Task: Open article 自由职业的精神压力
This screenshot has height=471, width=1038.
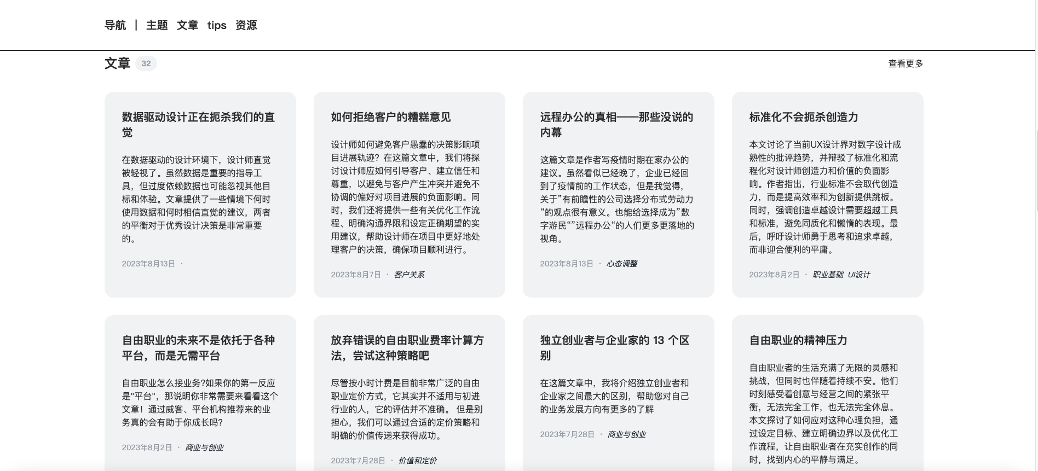Action: click(x=798, y=340)
